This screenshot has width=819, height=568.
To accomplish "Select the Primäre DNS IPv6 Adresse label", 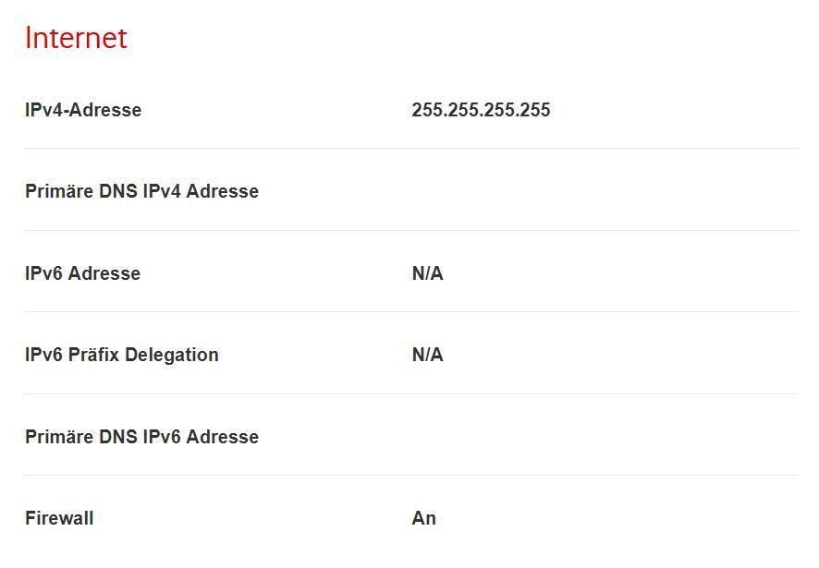I will (x=141, y=437).
